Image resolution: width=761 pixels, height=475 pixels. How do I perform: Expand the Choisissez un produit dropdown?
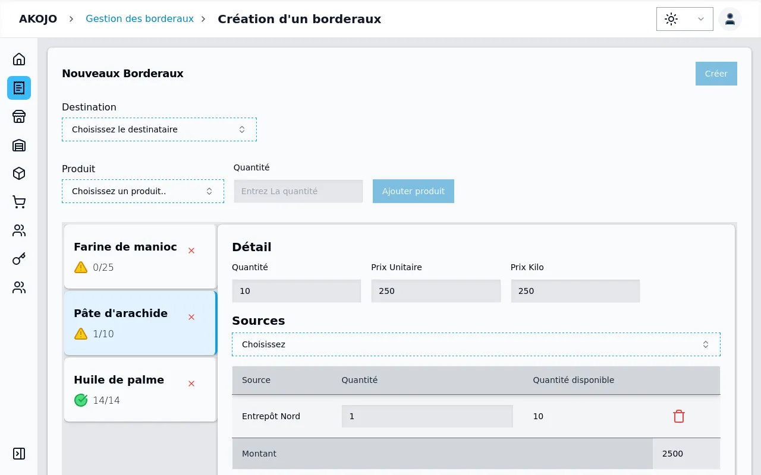tap(143, 191)
